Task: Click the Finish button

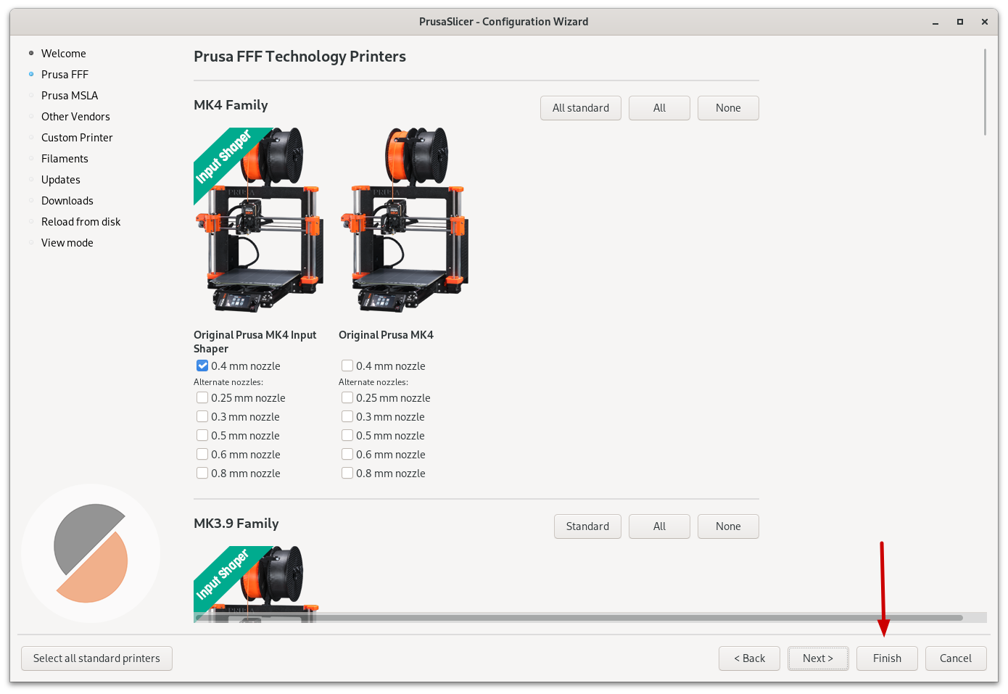Action: [x=886, y=658]
